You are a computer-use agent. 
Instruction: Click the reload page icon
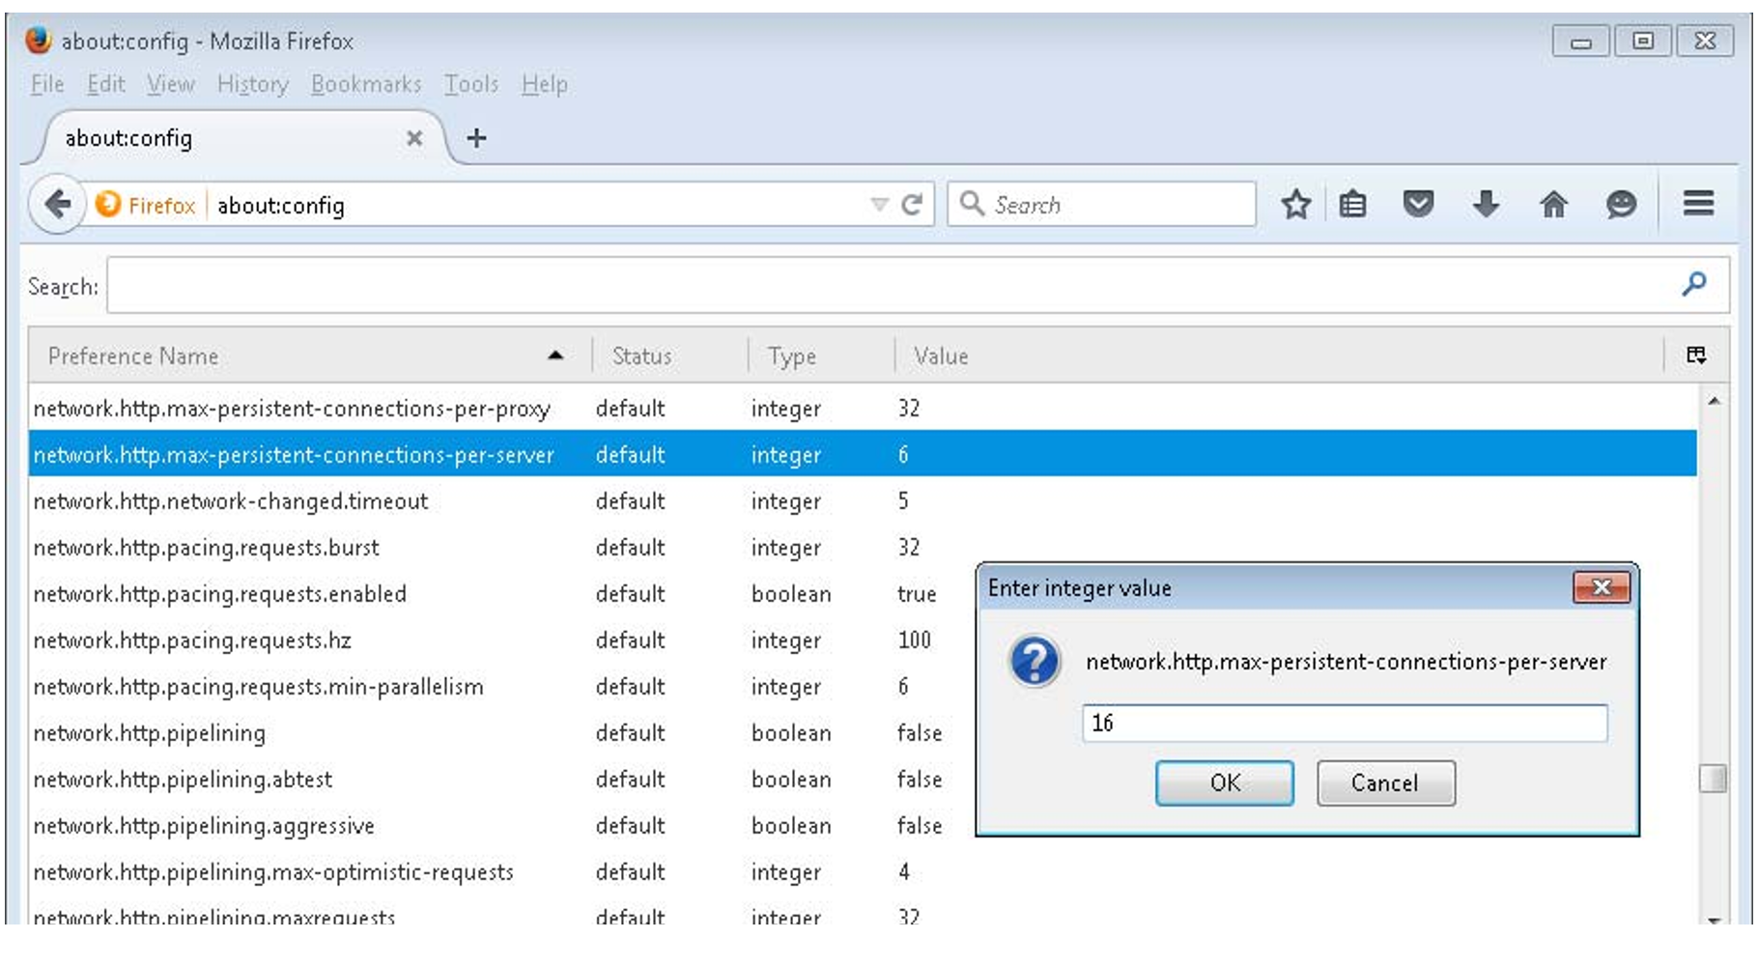(x=912, y=205)
